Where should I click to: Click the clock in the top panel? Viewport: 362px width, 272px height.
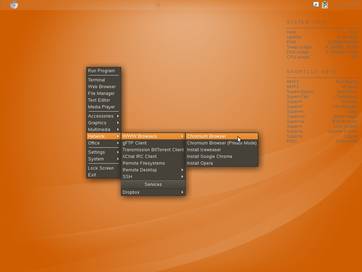click(x=346, y=5)
